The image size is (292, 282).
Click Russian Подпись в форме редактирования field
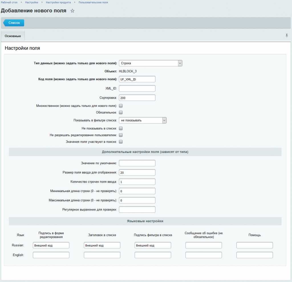click(x=51, y=245)
